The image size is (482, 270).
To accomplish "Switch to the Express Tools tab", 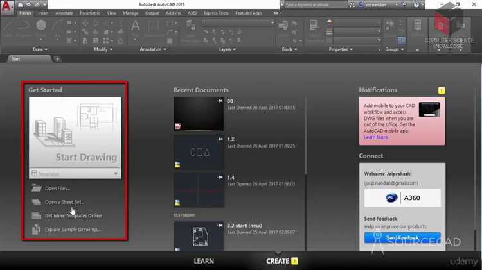I will tap(216, 13).
